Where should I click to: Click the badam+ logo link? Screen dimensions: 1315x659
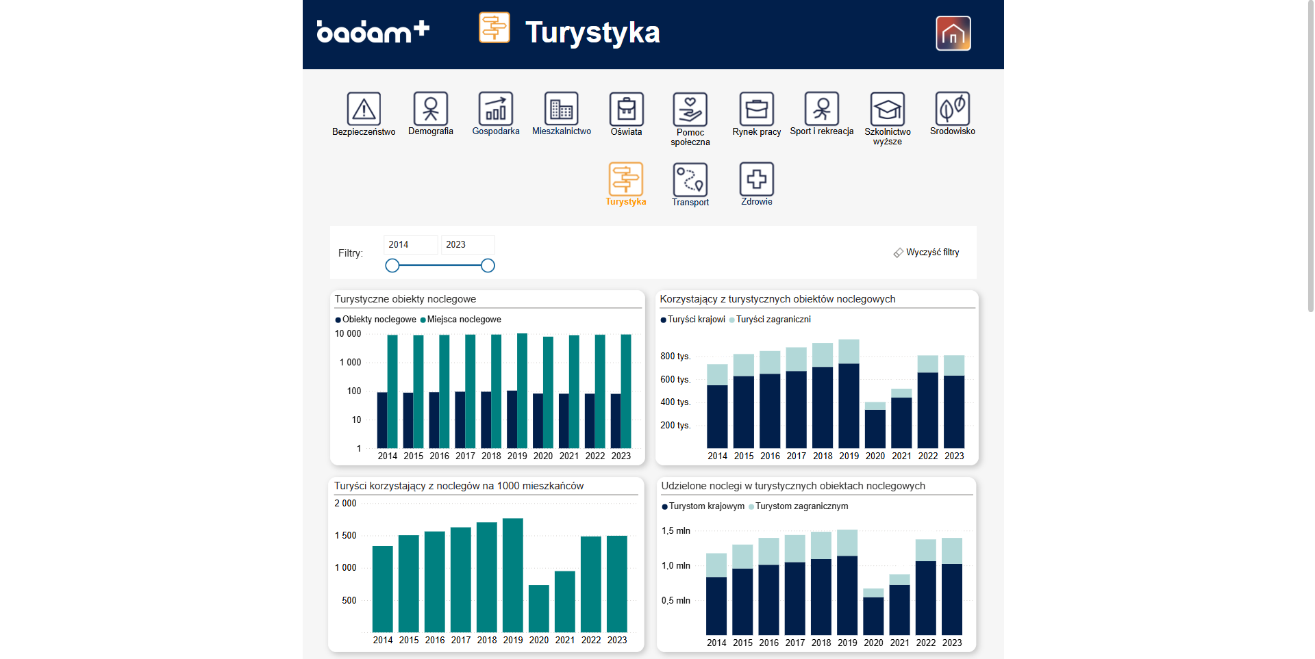373,32
